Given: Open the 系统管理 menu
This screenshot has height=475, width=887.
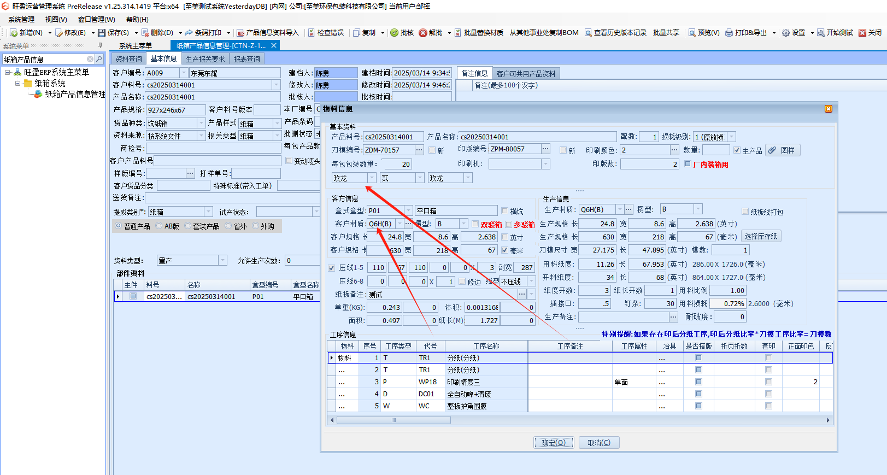Looking at the screenshot, I should (21, 19).
